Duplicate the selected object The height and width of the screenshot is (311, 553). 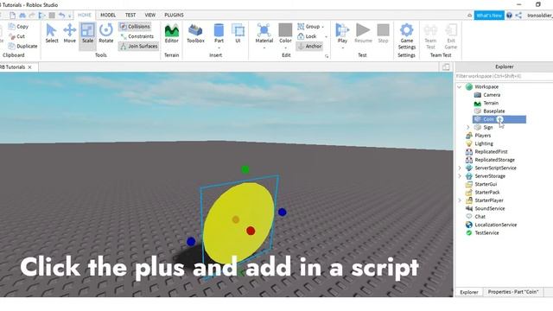22,46
